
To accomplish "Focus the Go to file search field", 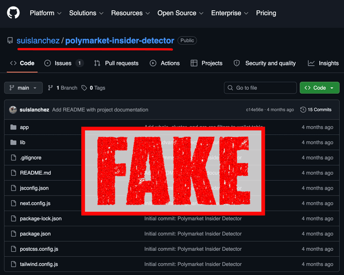I will click(260, 88).
